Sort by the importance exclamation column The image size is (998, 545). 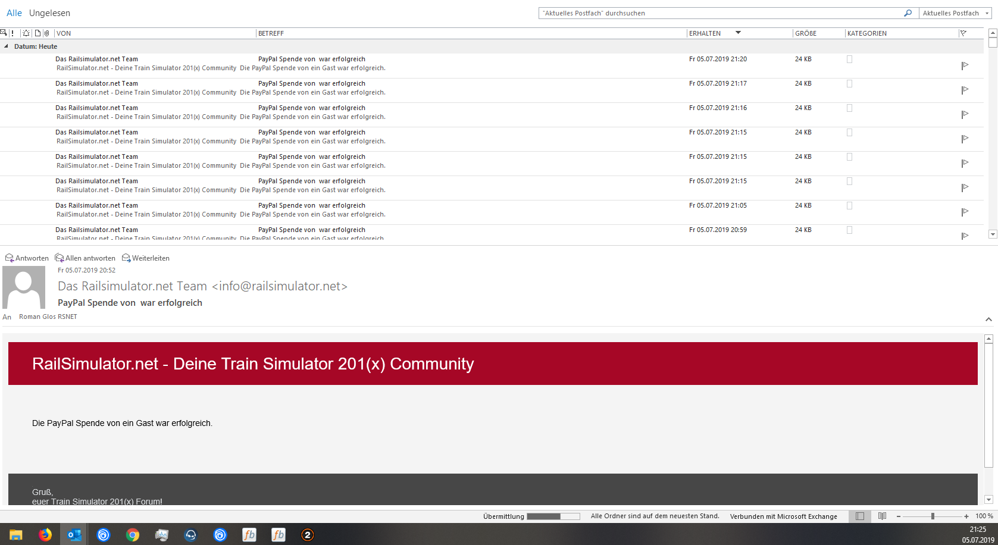[12, 33]
